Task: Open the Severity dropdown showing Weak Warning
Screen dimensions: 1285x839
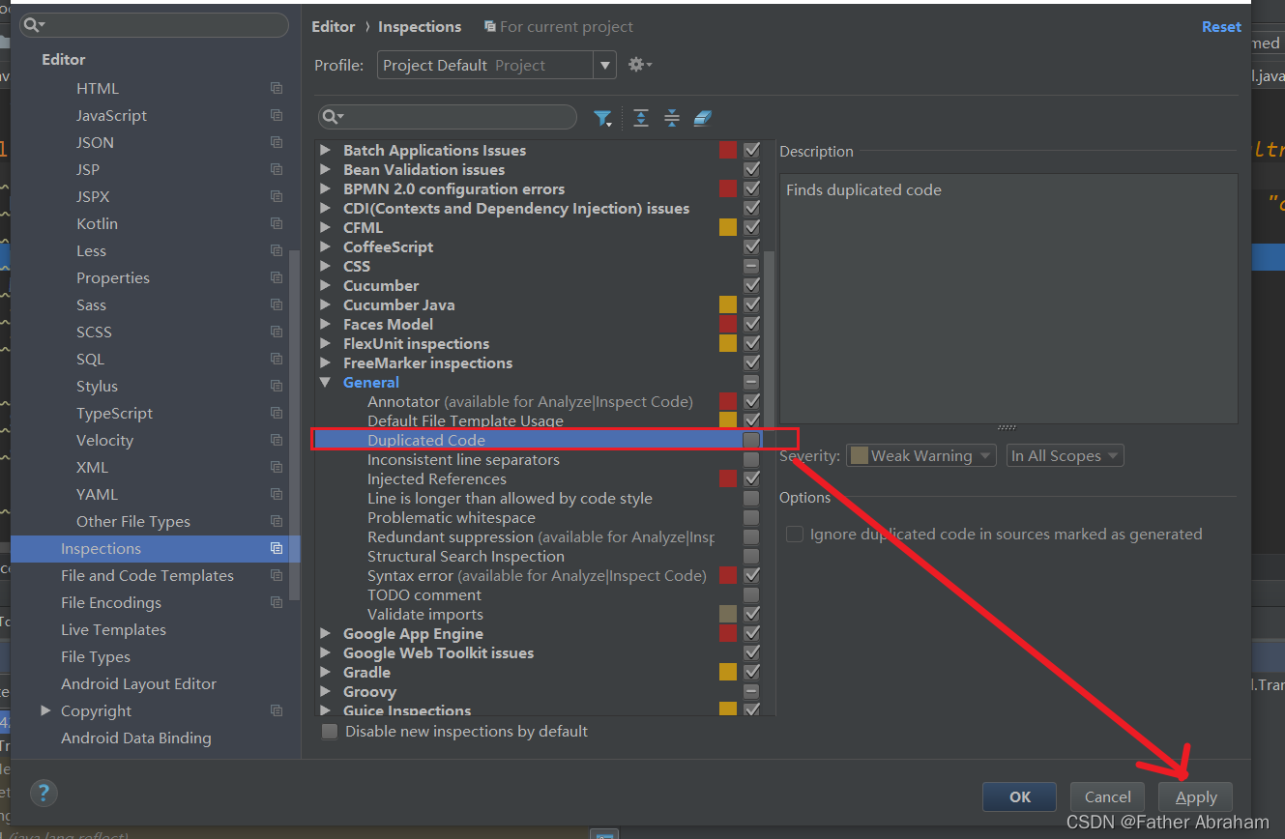Action: 920,454
